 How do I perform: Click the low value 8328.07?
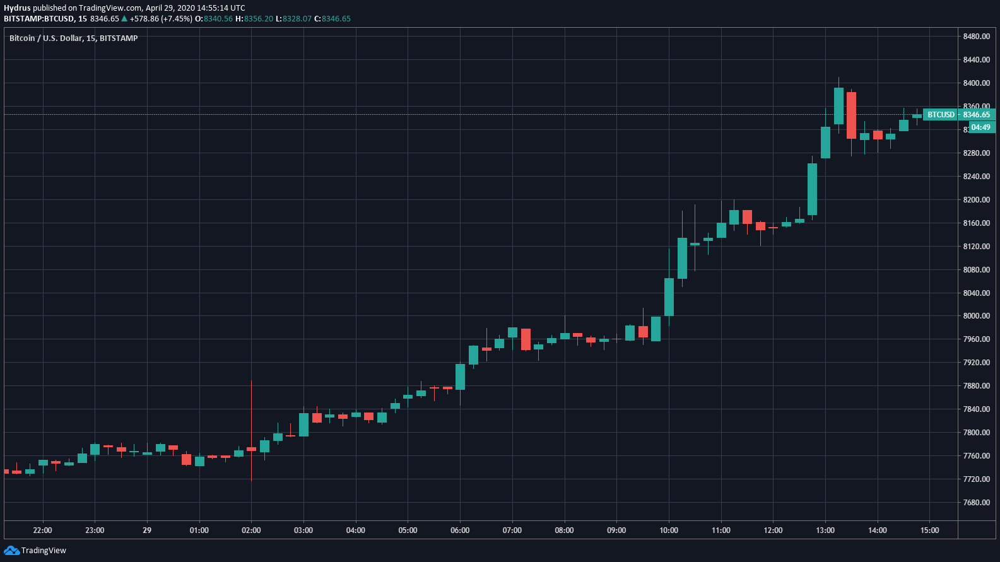click(297, 19)
